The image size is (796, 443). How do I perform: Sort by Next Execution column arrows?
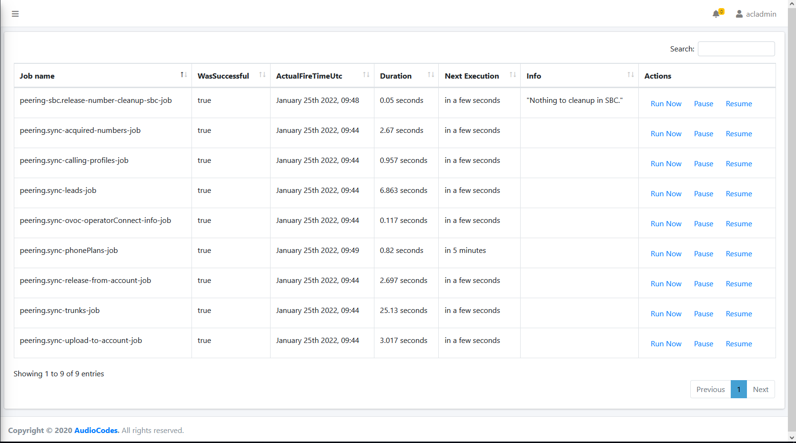click(x=513, y=75)
